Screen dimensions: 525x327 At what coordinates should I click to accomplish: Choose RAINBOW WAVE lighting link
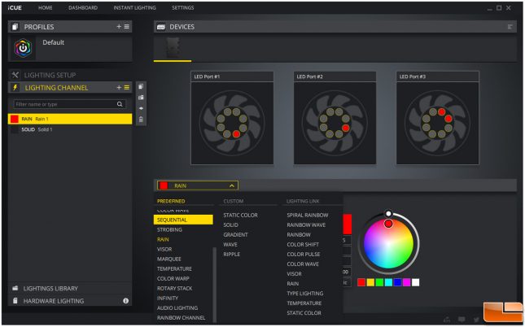click(x=306, y=225)
